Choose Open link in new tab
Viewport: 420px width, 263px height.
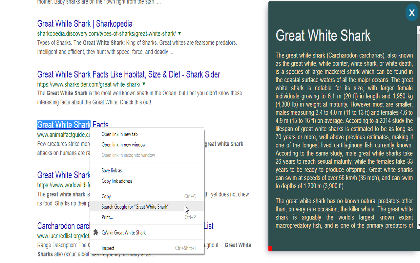(x=147, y=134)
